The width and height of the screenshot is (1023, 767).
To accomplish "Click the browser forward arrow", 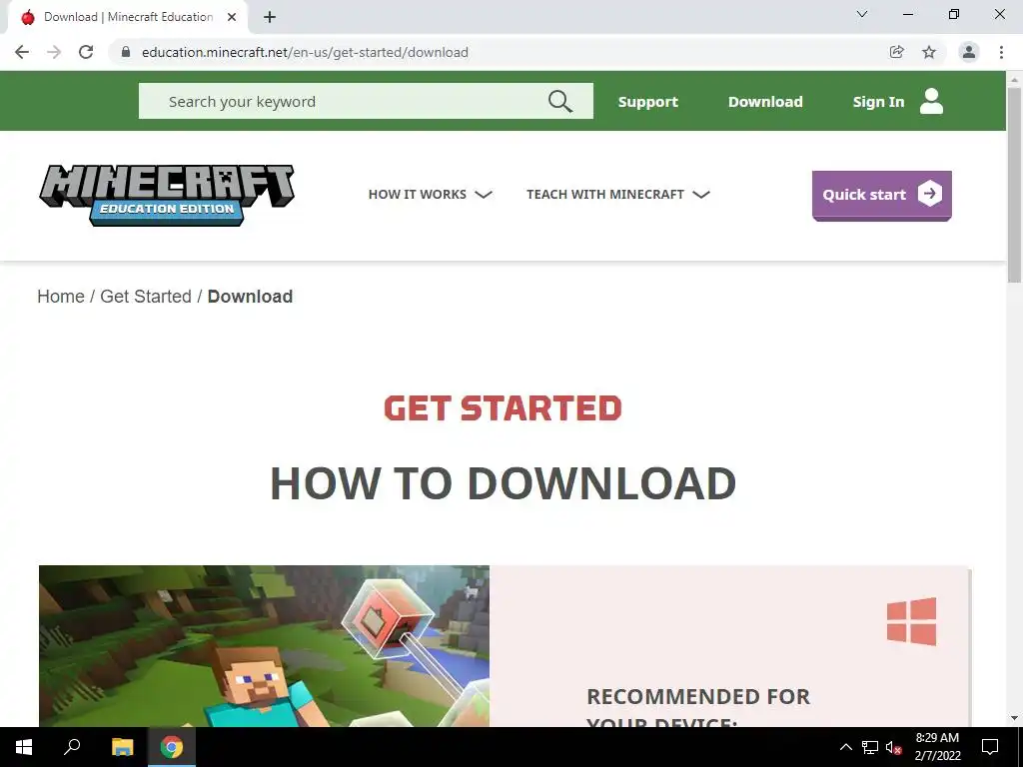I will click(x=54, y=52).
